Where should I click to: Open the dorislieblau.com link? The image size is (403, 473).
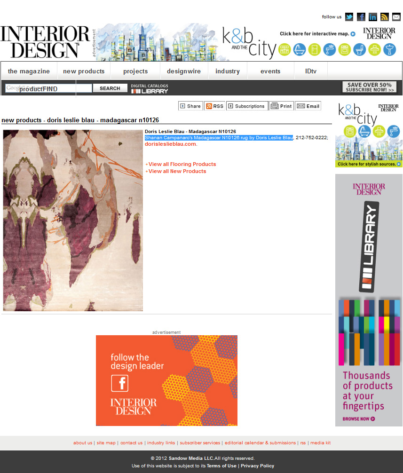[170, 144]
